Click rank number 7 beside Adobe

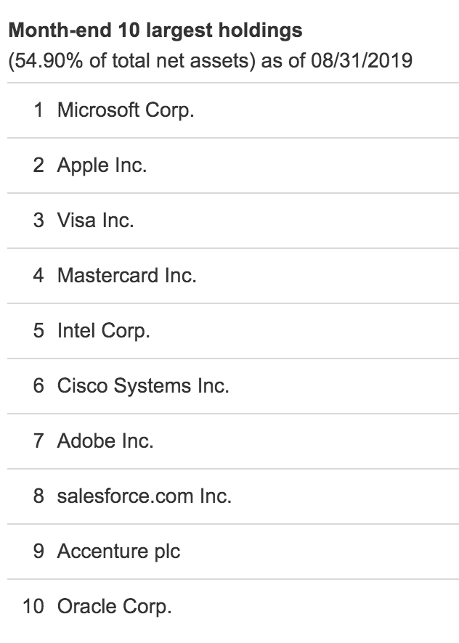point(38,441)
